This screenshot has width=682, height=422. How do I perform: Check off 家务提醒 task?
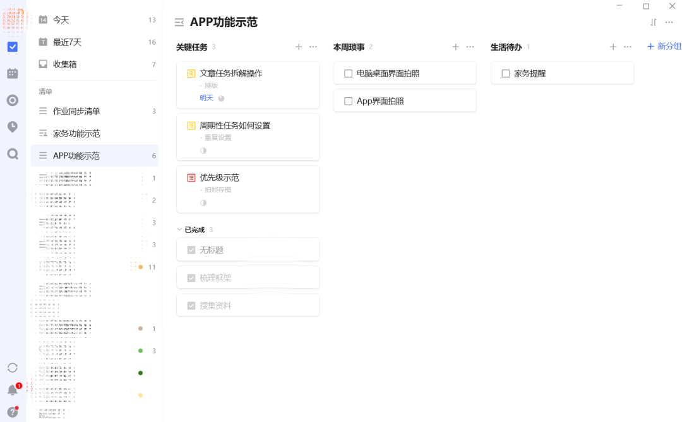(505, 73)
